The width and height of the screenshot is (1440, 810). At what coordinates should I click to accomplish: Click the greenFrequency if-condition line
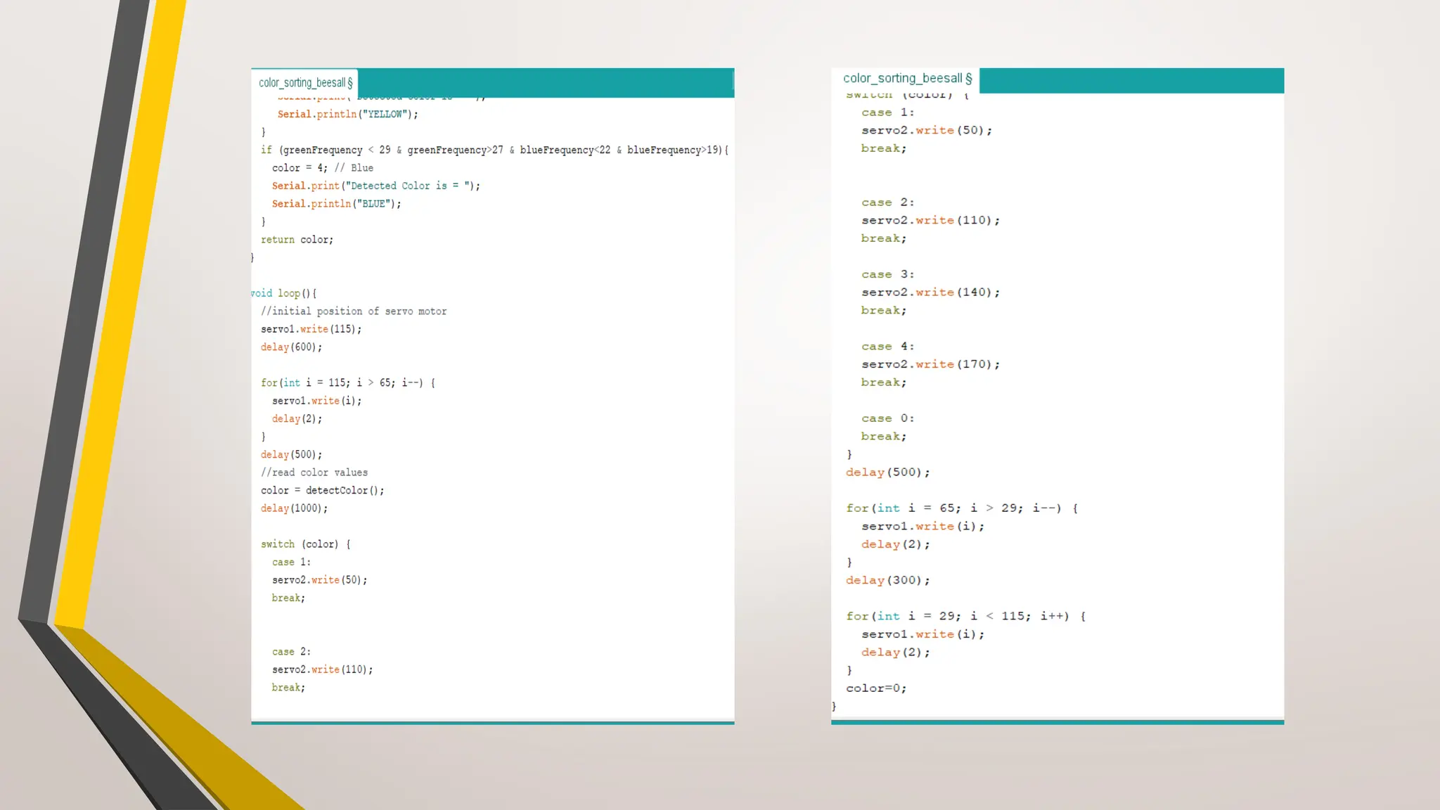(x=494, y=150)
